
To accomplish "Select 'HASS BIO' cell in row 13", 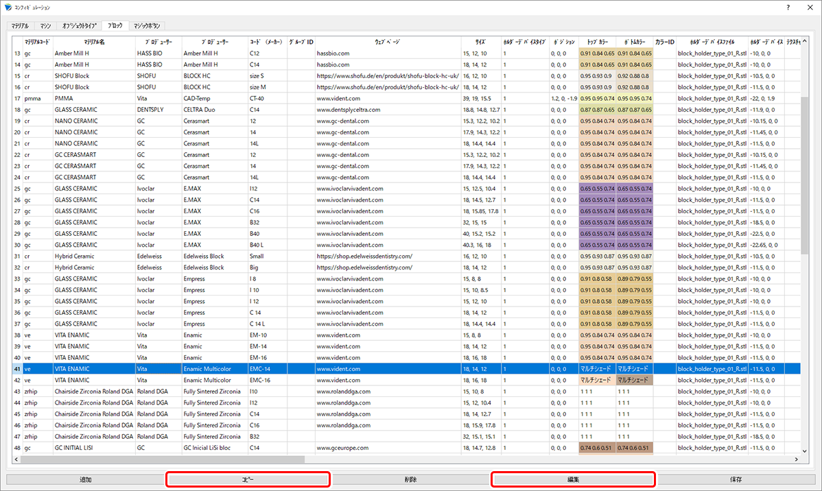I will click(158, 53).
